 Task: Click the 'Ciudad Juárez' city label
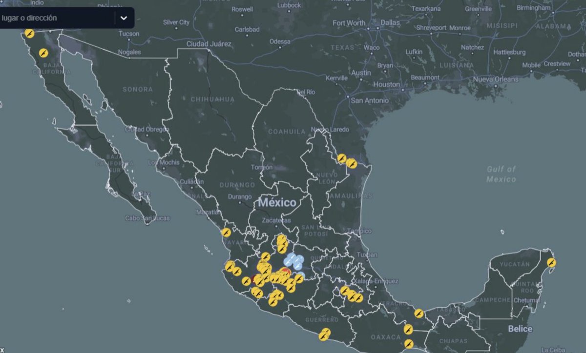pyautogui.click(x=209, y=44)
